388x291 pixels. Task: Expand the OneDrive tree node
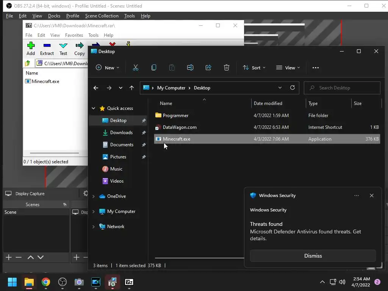(94, 196)
